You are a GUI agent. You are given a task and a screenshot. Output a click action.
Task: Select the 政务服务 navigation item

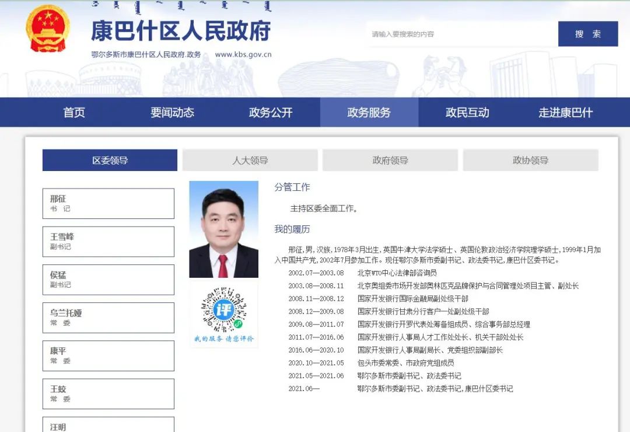(x=369, y=113)
